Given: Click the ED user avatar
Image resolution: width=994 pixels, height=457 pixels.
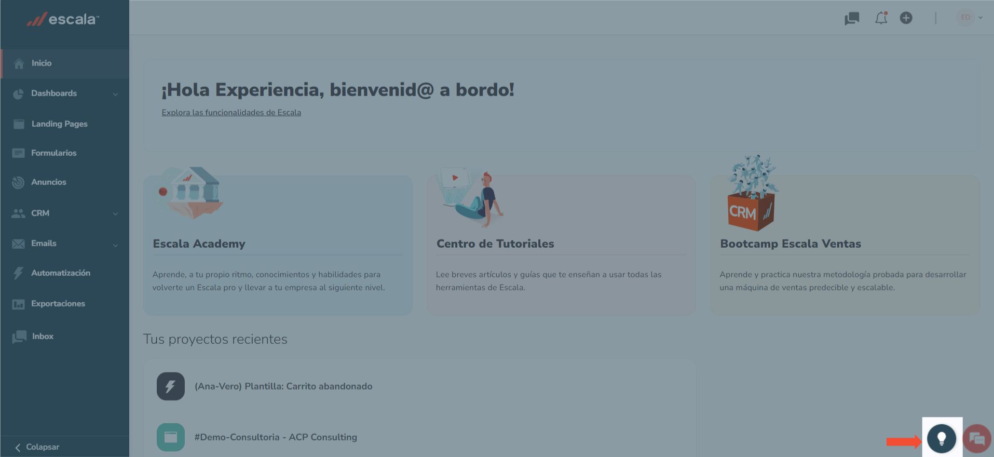Looking at the screenshot, I should pos(965,18).
